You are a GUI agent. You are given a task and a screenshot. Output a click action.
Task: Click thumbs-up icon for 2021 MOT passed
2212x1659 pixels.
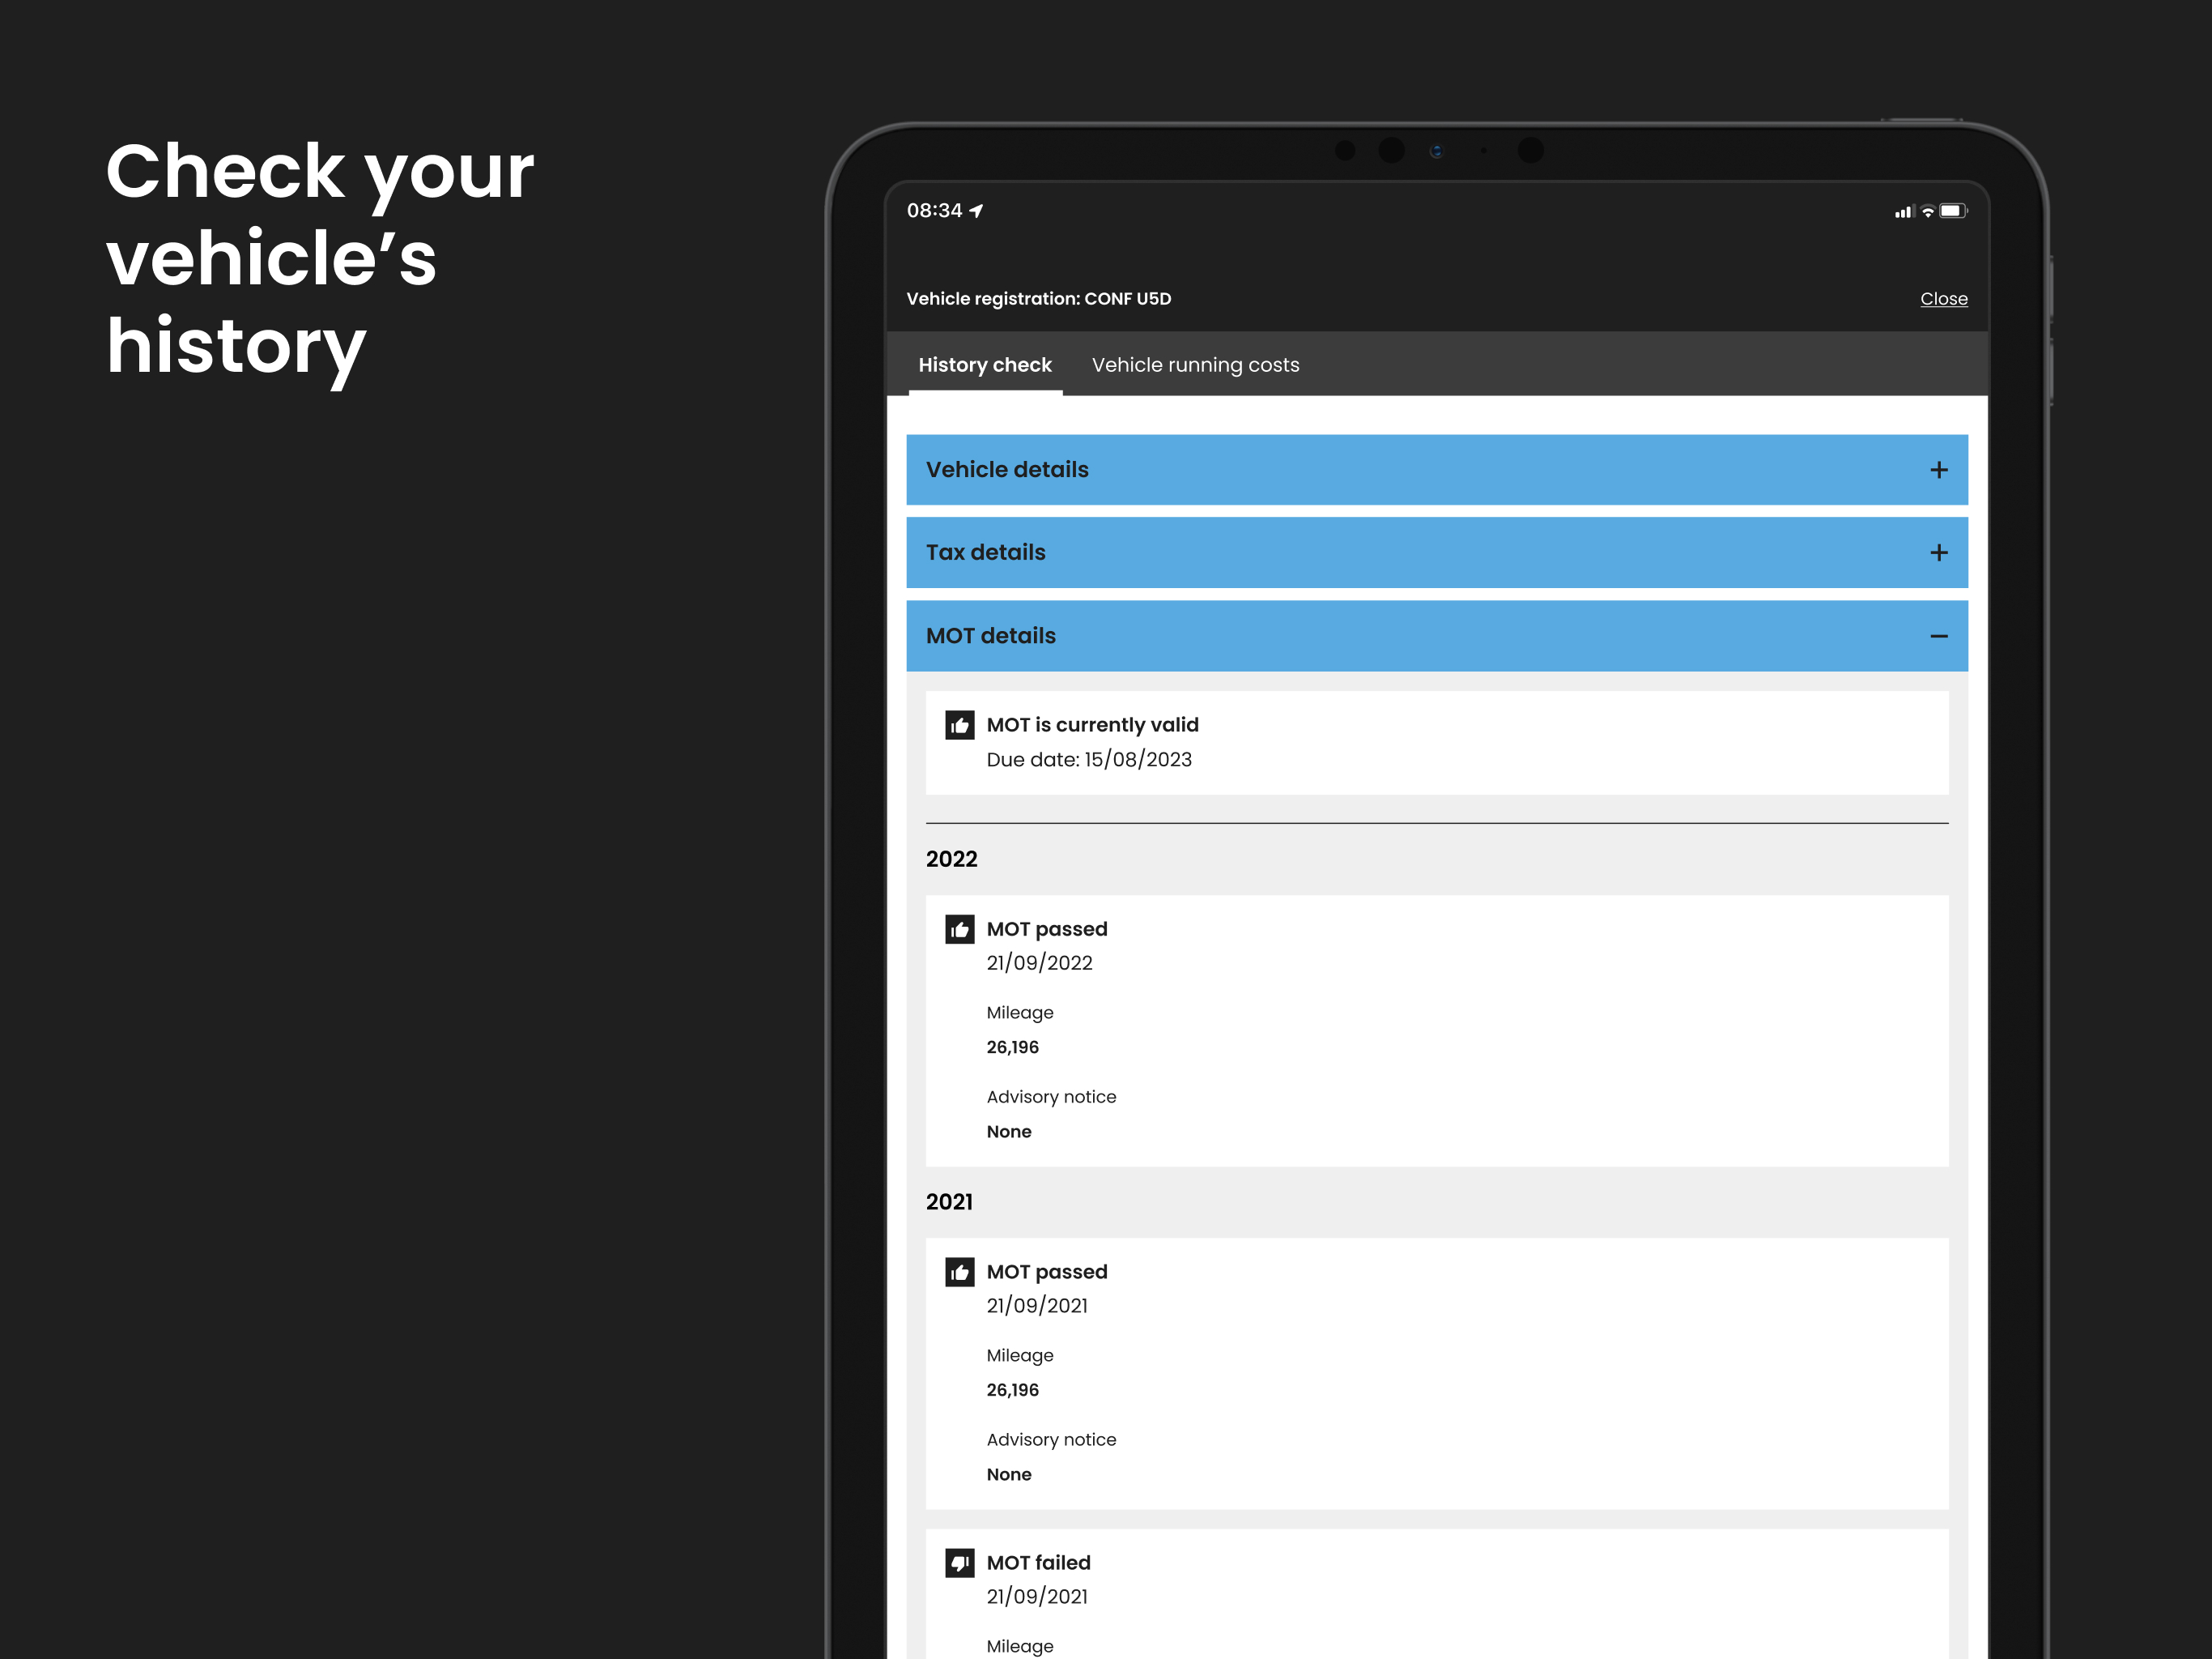pos(959,1272)
